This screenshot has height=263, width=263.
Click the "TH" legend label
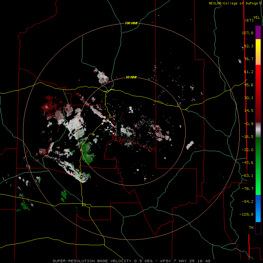[x=251, y=228]
